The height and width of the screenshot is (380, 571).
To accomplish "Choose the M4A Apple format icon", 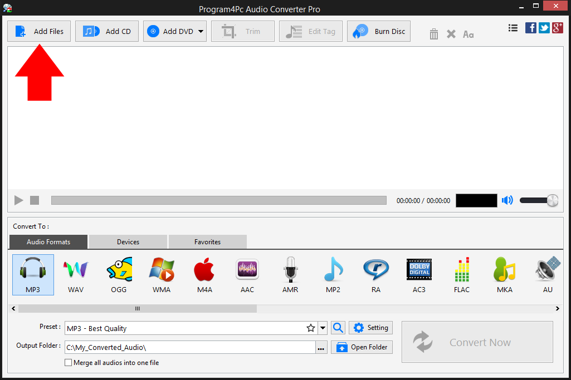I will coord(204,274).
